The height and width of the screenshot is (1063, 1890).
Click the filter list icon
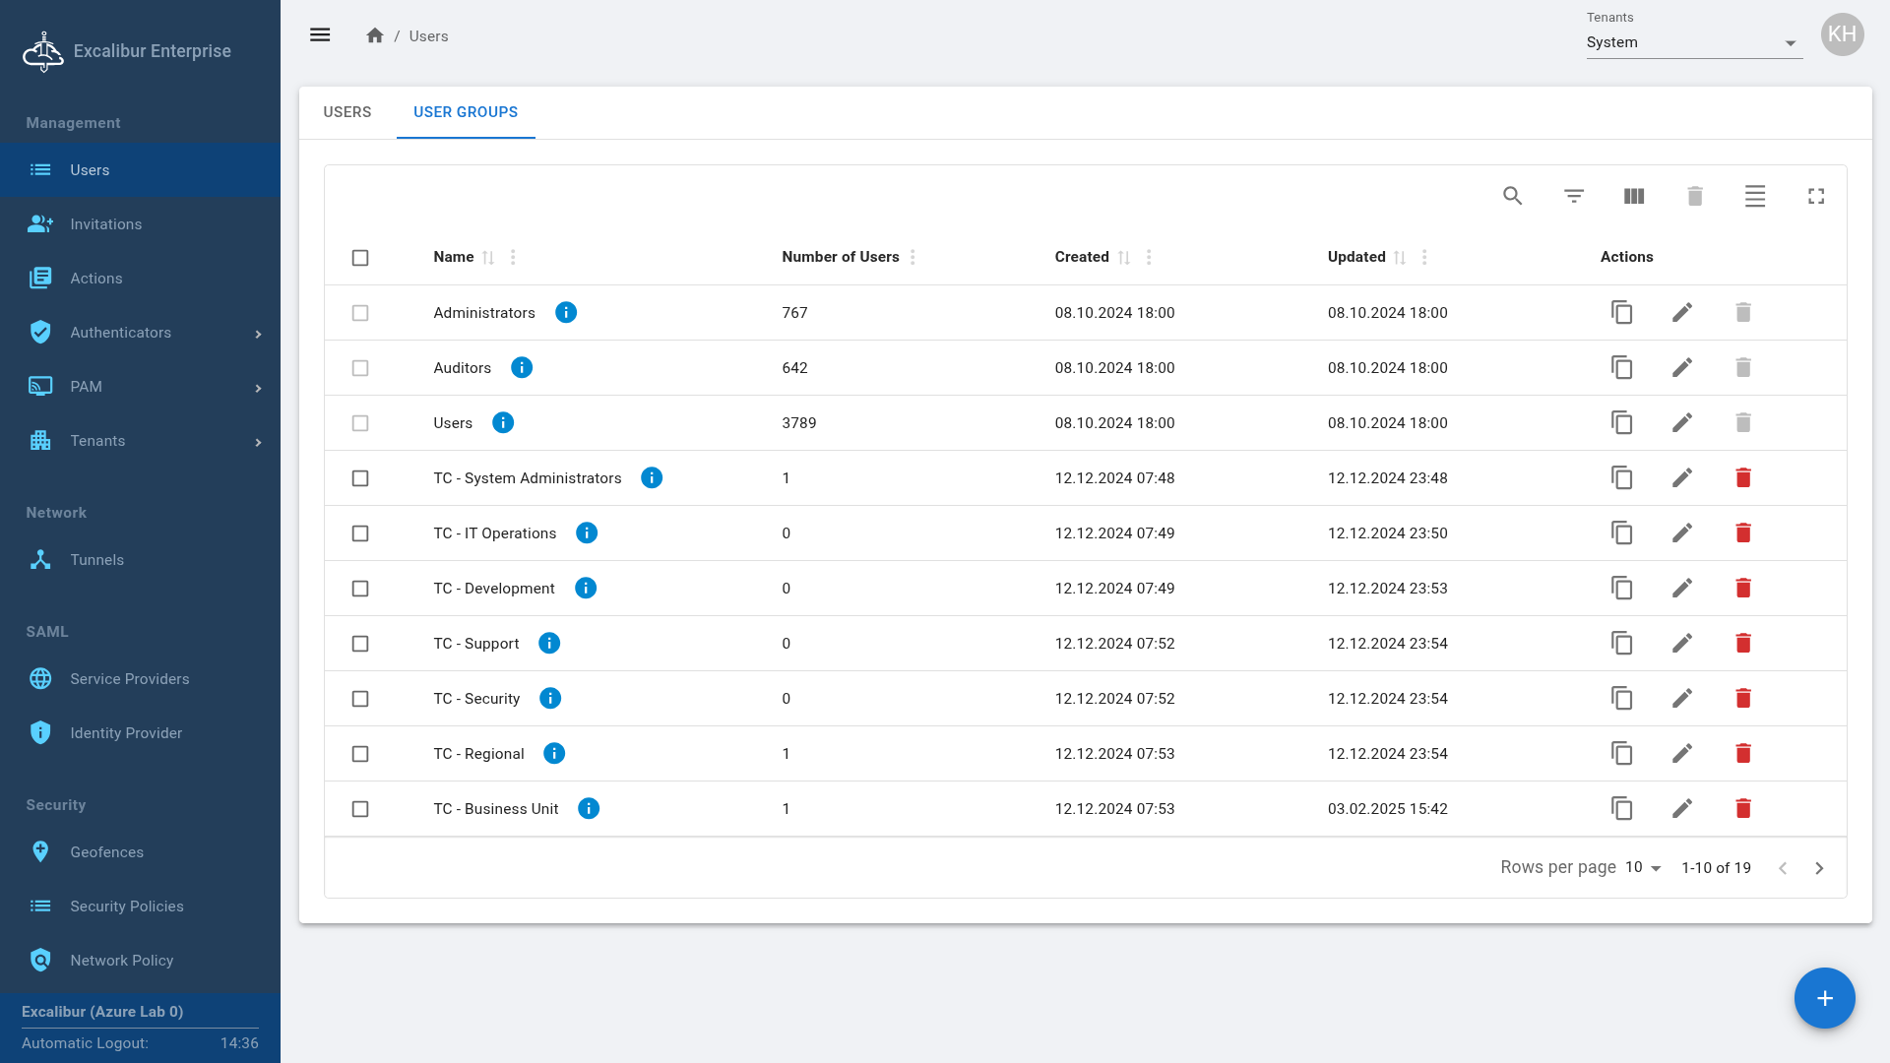click(x=1573, y=196)
